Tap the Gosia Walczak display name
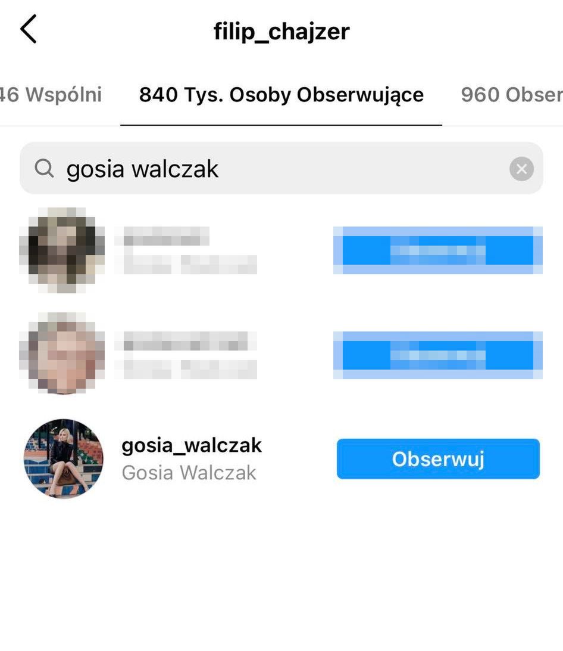 (x=189, y=473)
